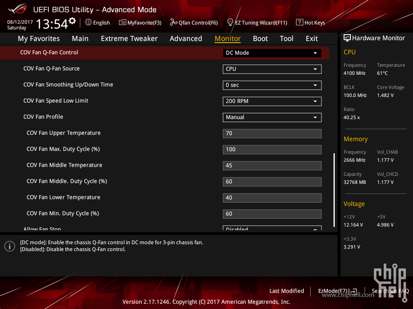413x309 pixels.
Task: Click the 08/12/2017 date text
Action: (x=20, y=22)
